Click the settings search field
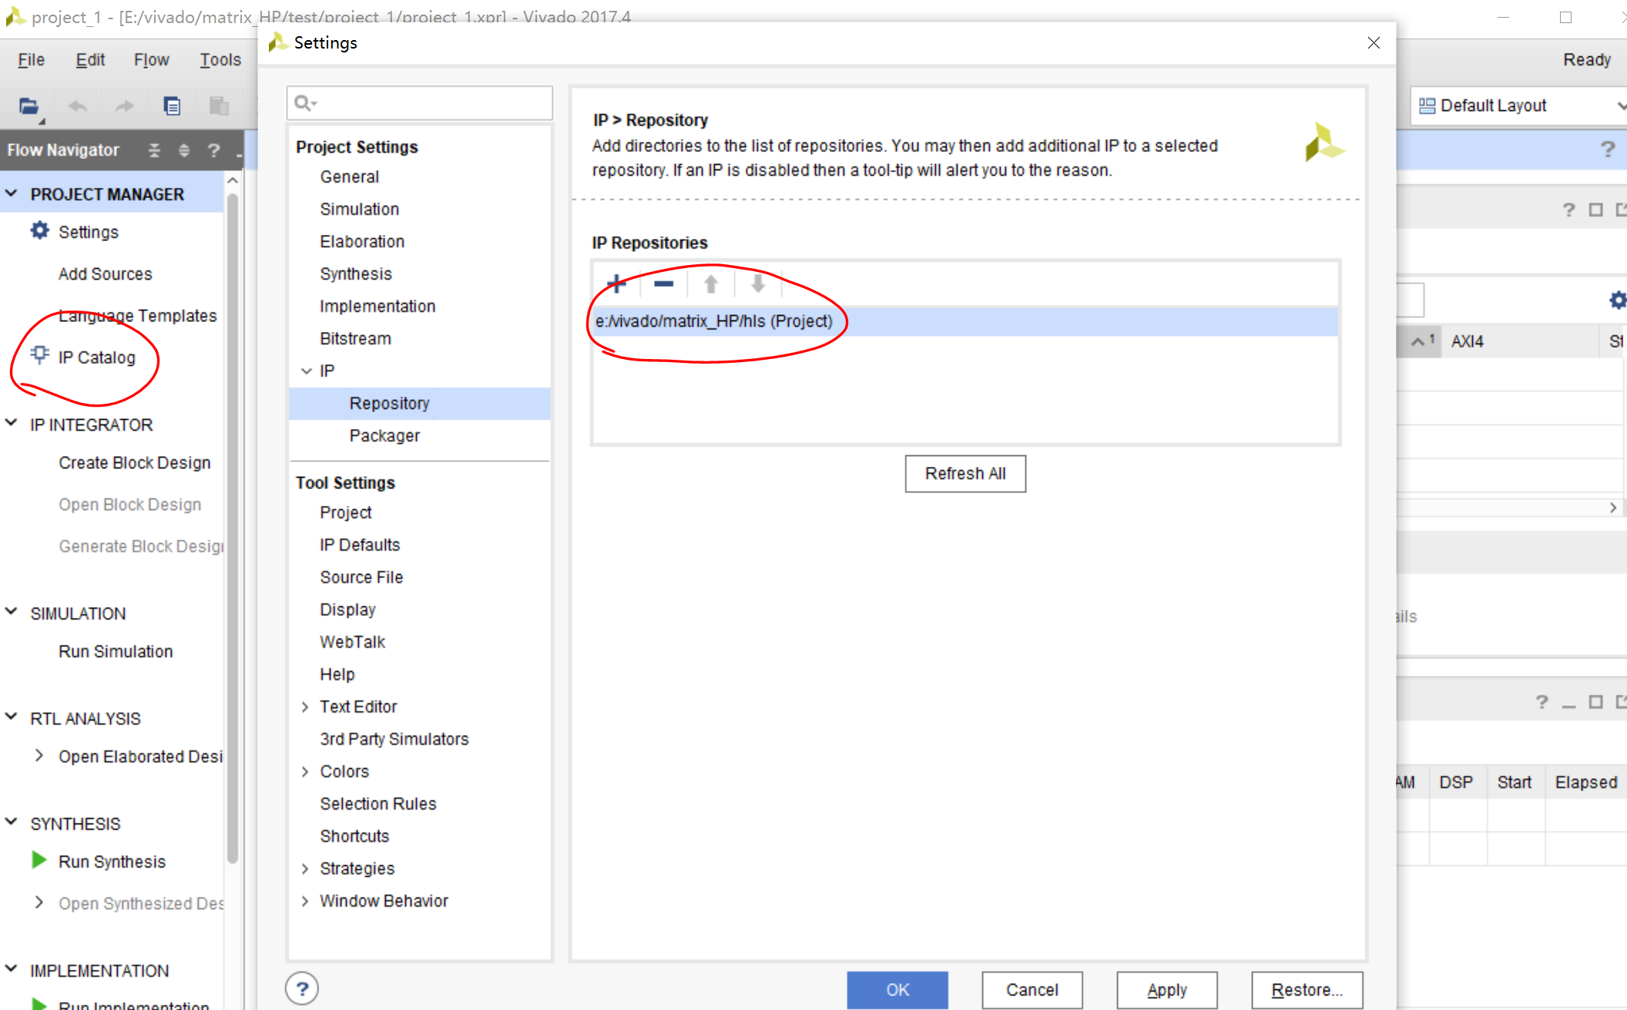Viewport: 1627px width, 1010px height. 431,103
